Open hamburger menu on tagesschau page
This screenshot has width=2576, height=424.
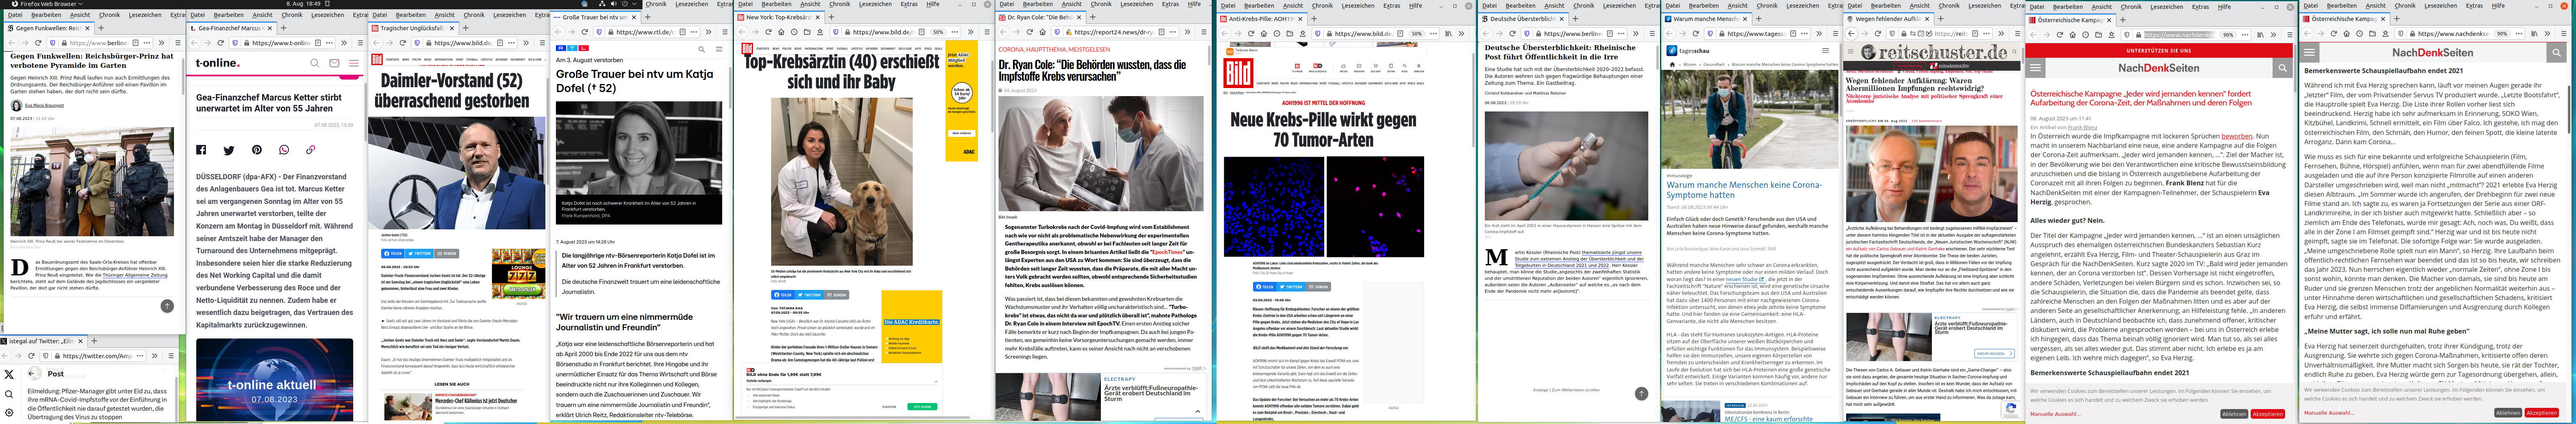click(1825, 51)
